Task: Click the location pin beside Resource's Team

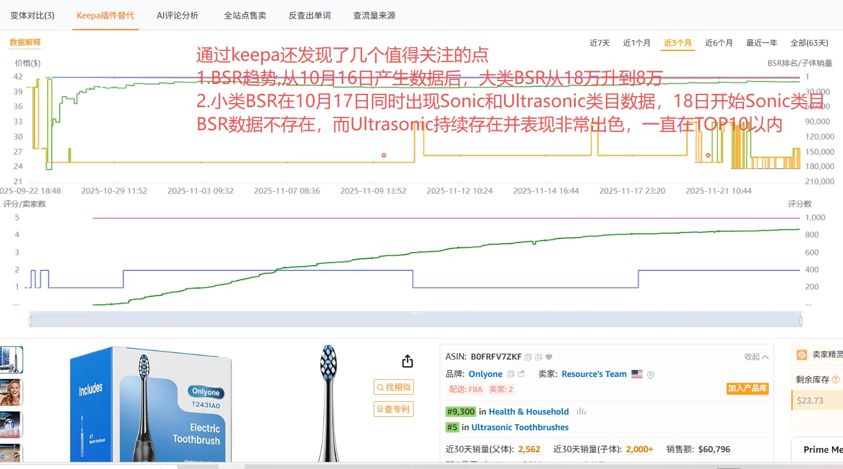Action: (650, 375)
